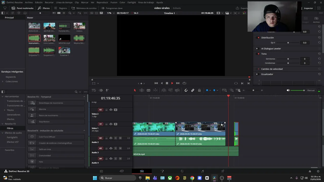Expand the Títulos tree item
The width and height of the screenshot is (324, 182).
click(5, 110)
